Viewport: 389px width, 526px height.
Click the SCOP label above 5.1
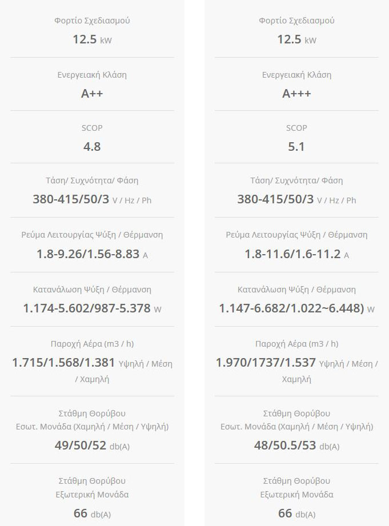[296, 128]
